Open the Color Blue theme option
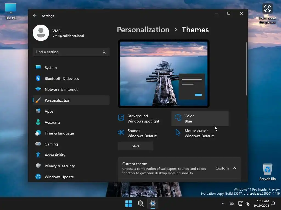Viewport: 281px width, 210px height. coord(200,119)
